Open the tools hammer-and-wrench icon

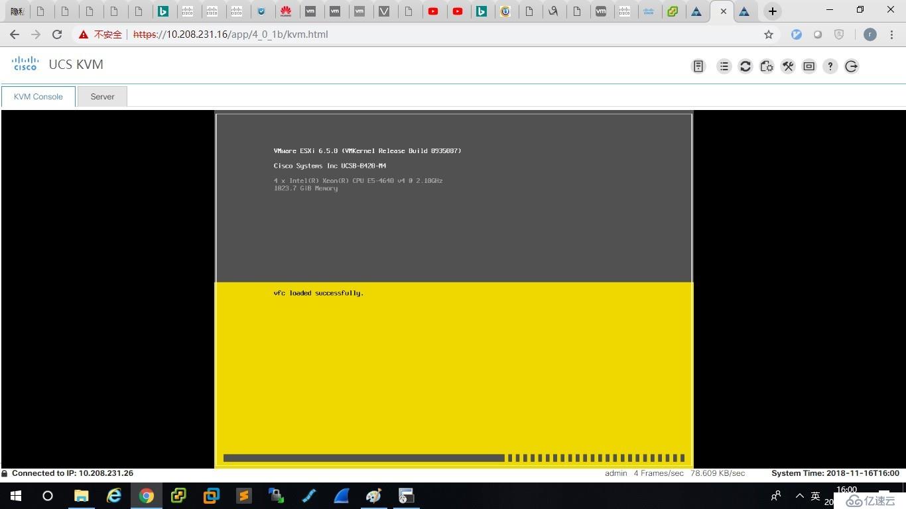coord(788,66)
